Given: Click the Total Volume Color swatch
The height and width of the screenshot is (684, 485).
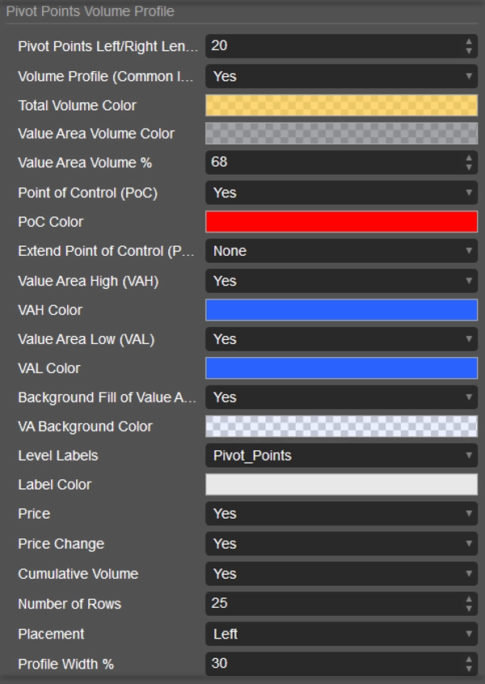Looking at the screenshot, I should (341, 105).
